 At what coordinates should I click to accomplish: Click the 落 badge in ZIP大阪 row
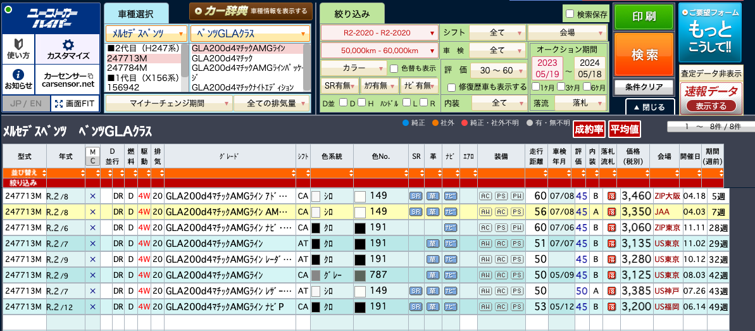point(611,196)
